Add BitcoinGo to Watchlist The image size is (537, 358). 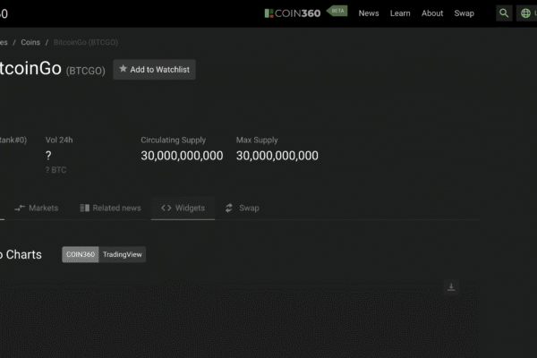pos(155,70)
